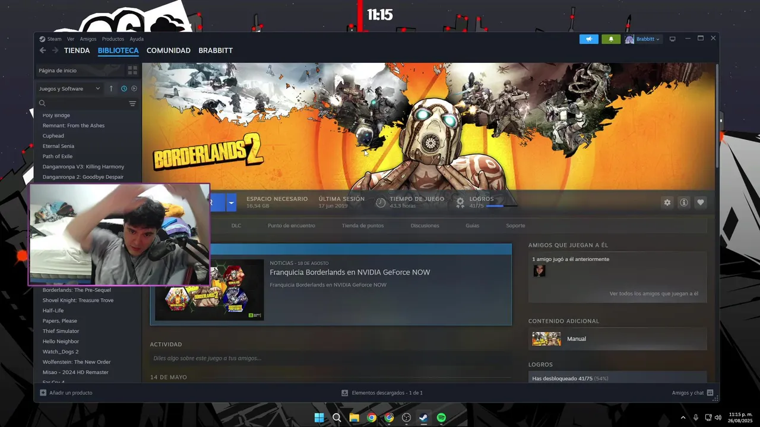Open the BRABBITT profile tab
760x427 pixels.
tap(216, 50)
